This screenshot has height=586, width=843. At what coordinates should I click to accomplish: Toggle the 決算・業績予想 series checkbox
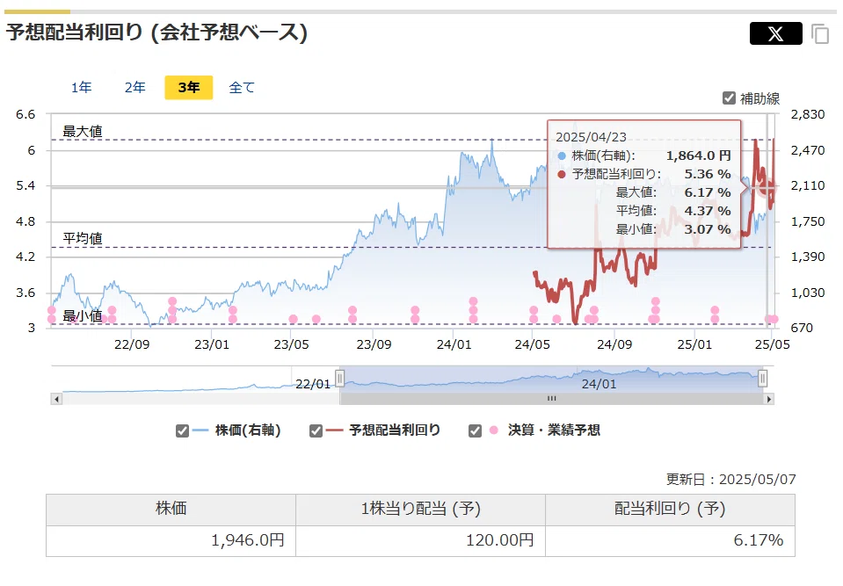click(475, 430)
